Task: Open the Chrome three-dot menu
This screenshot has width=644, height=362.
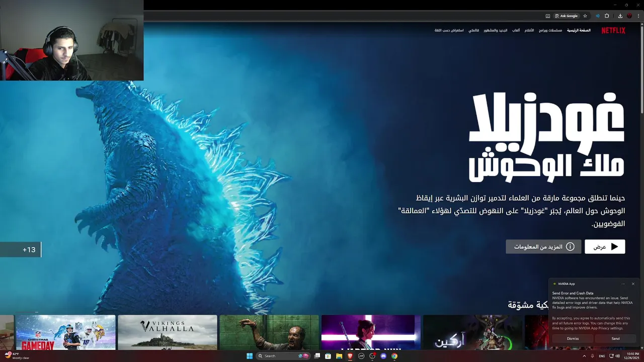Action: [638, 16]
